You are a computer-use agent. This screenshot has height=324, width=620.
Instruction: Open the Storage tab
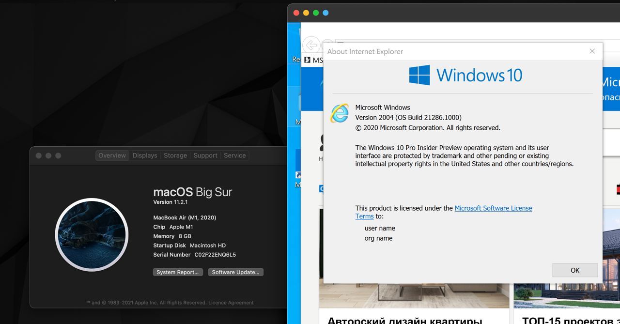pyautogui.click(x=175, y=155)
